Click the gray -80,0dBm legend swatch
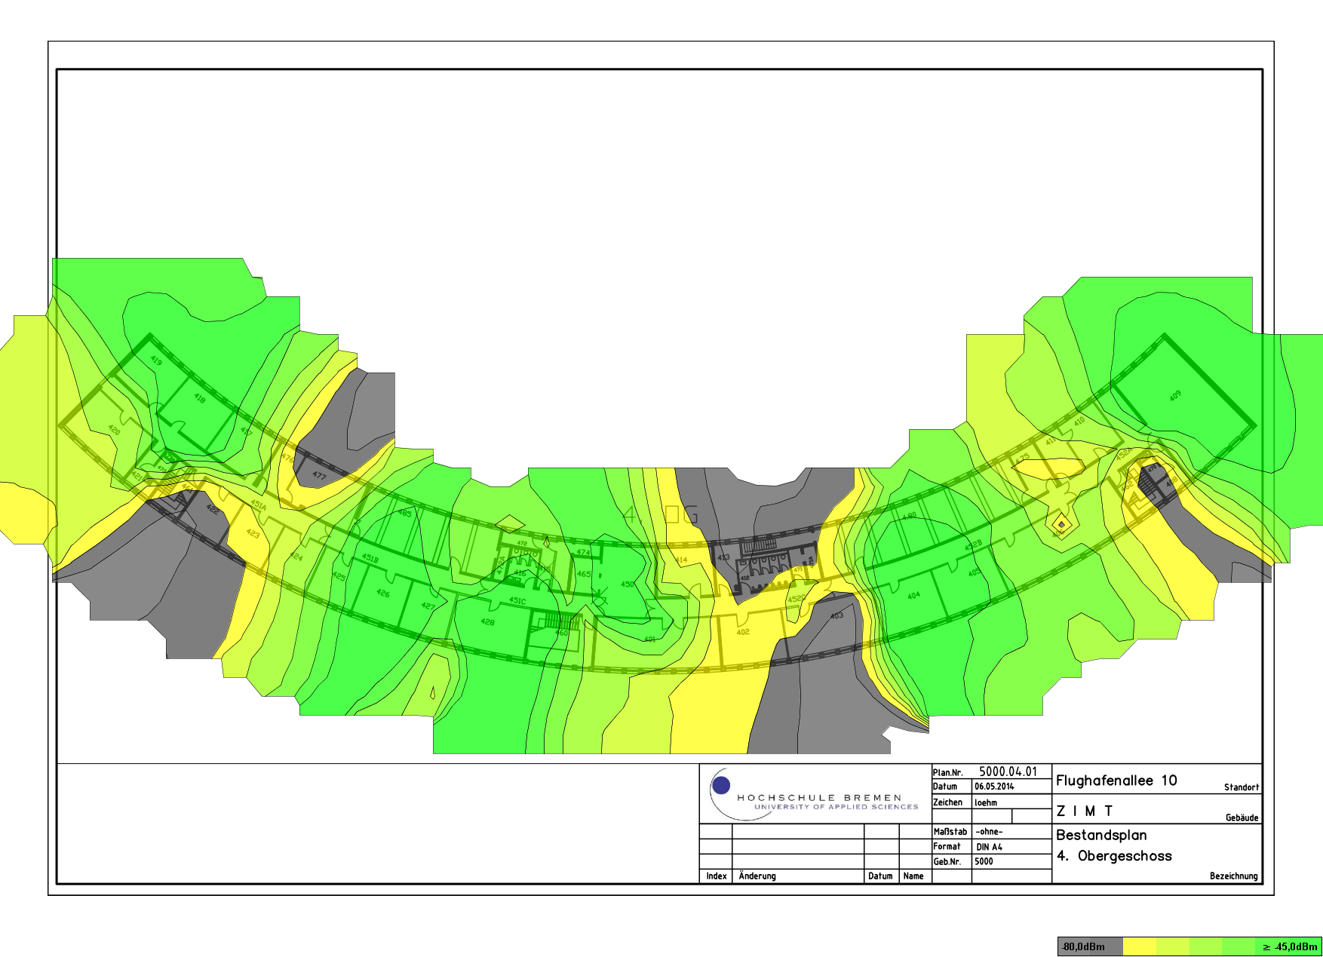This screenshot has width=1323, height=957. tap(1089, 946)
